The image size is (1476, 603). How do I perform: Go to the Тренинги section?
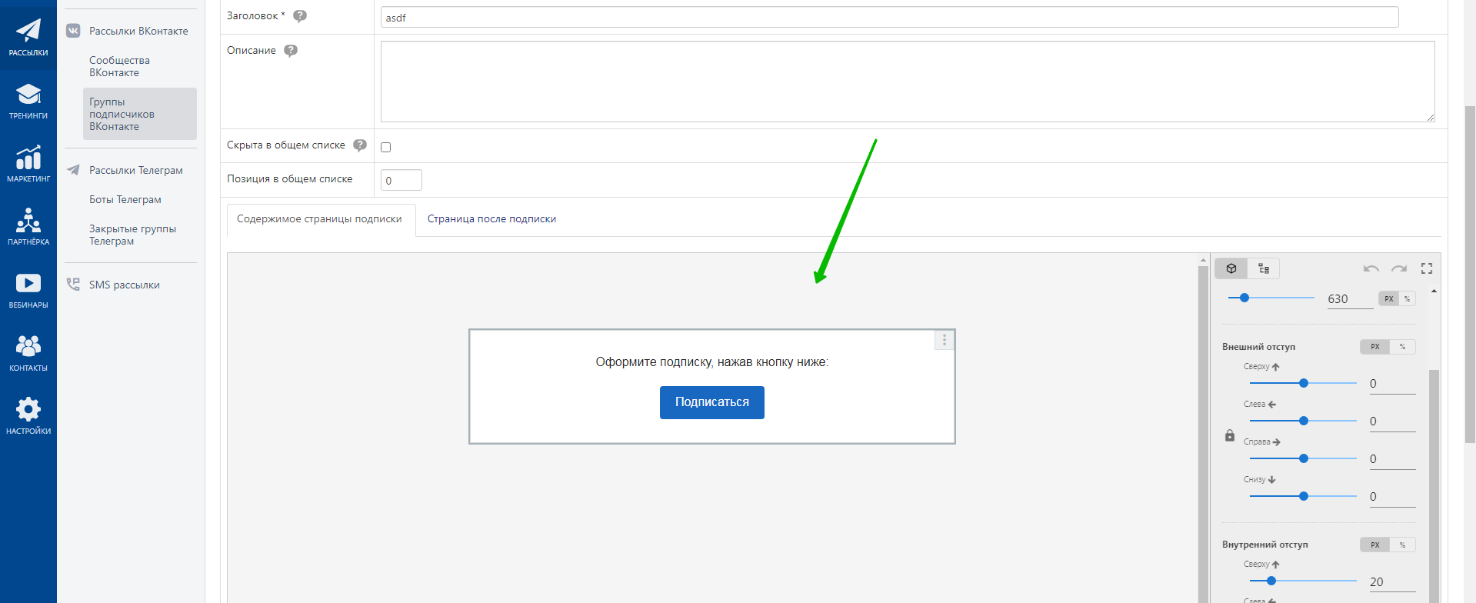pyautogui.click(x=28, y=102)
